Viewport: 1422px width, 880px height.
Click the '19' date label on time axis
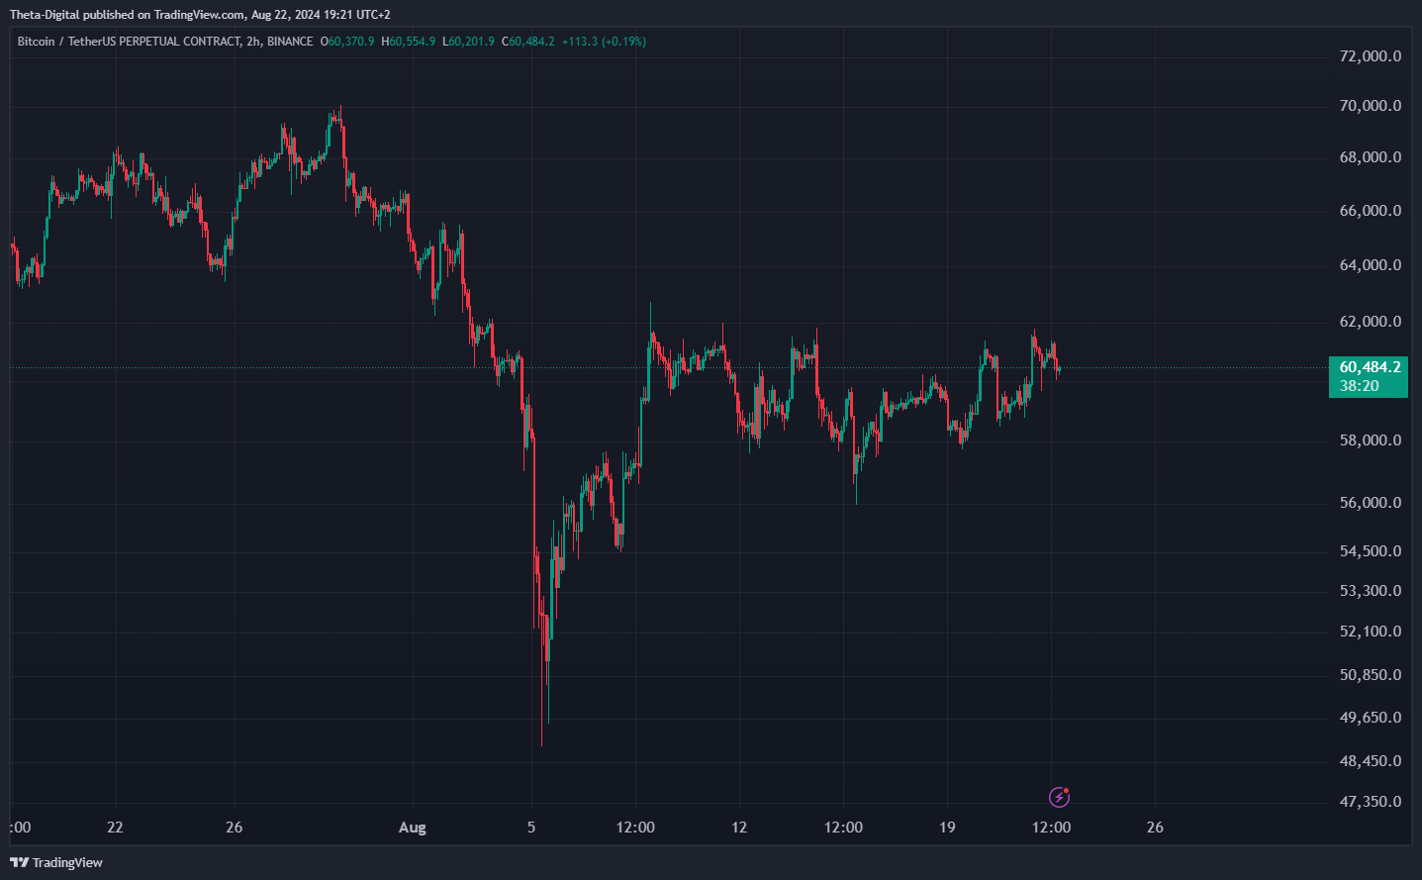(947, 828)
